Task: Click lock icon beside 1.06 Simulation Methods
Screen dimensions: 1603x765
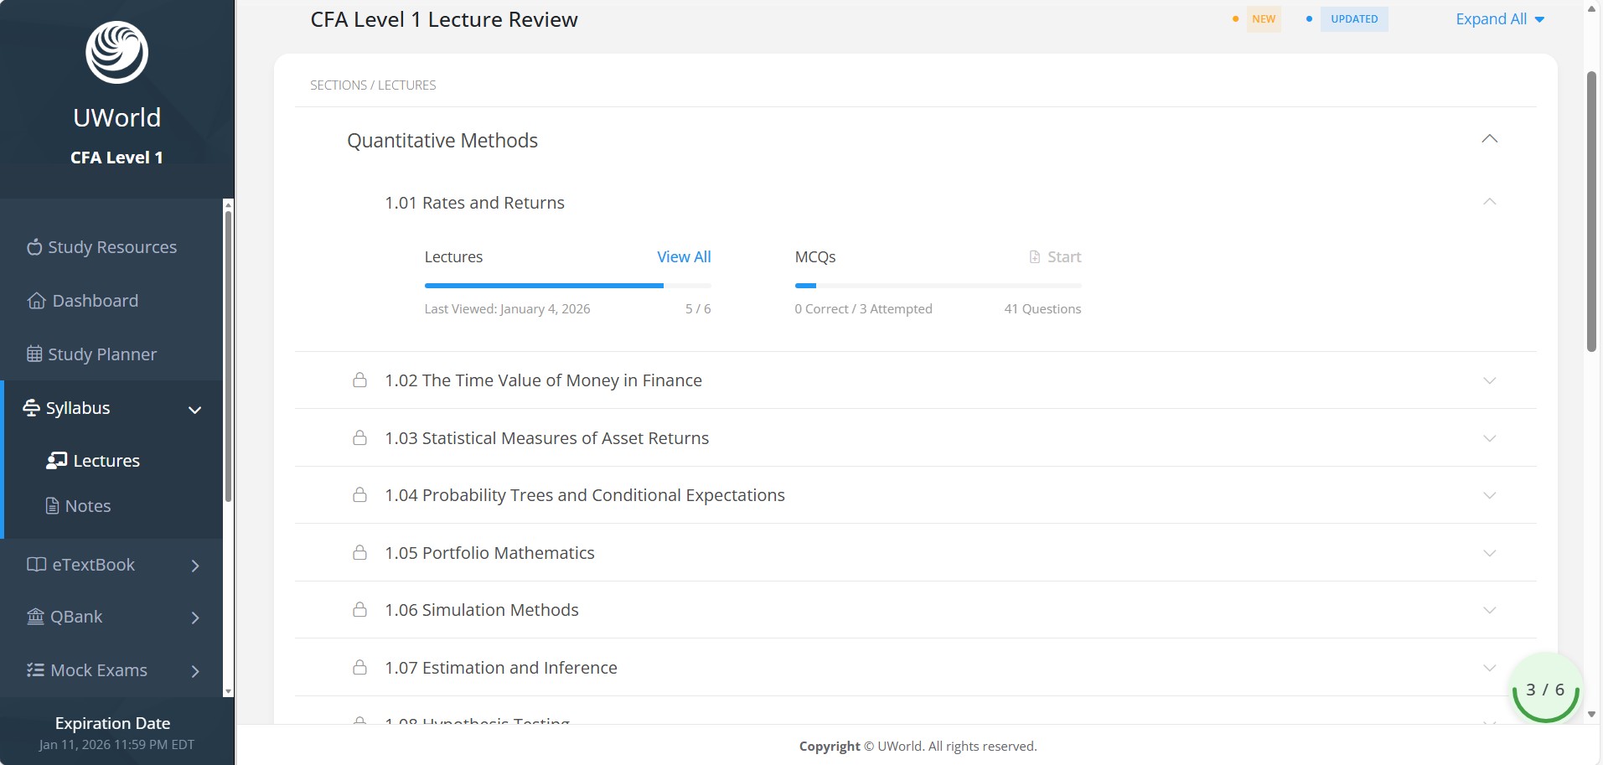Action: (x=359, y=610)
